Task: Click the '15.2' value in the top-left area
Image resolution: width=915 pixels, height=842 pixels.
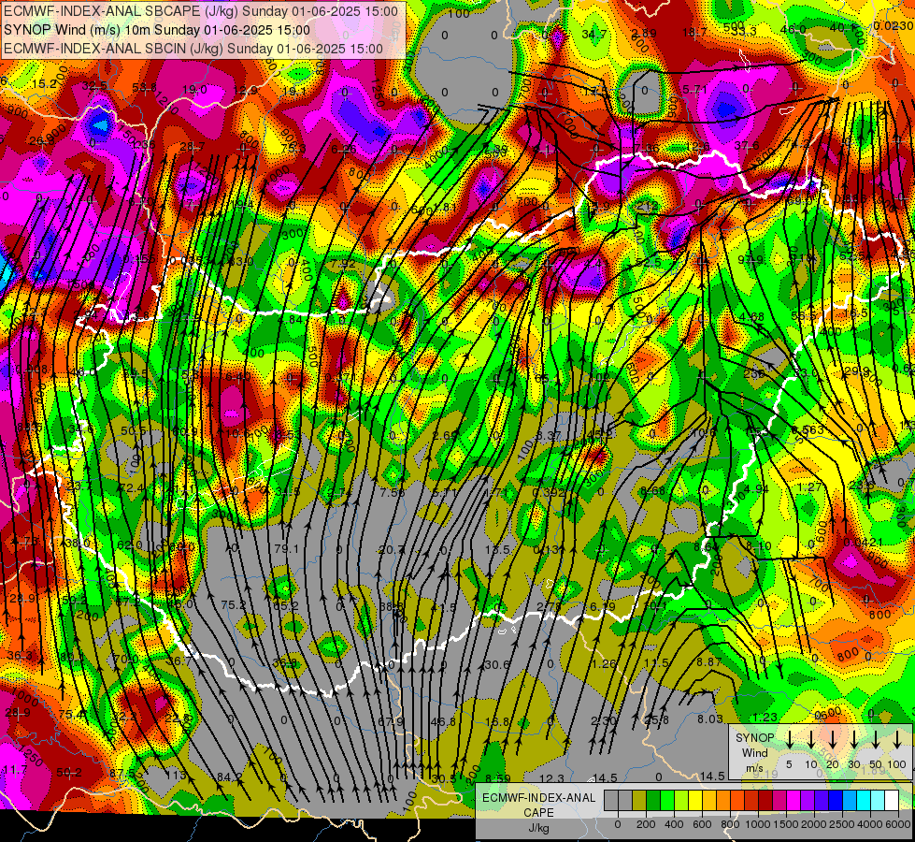Action: point(44,84)
